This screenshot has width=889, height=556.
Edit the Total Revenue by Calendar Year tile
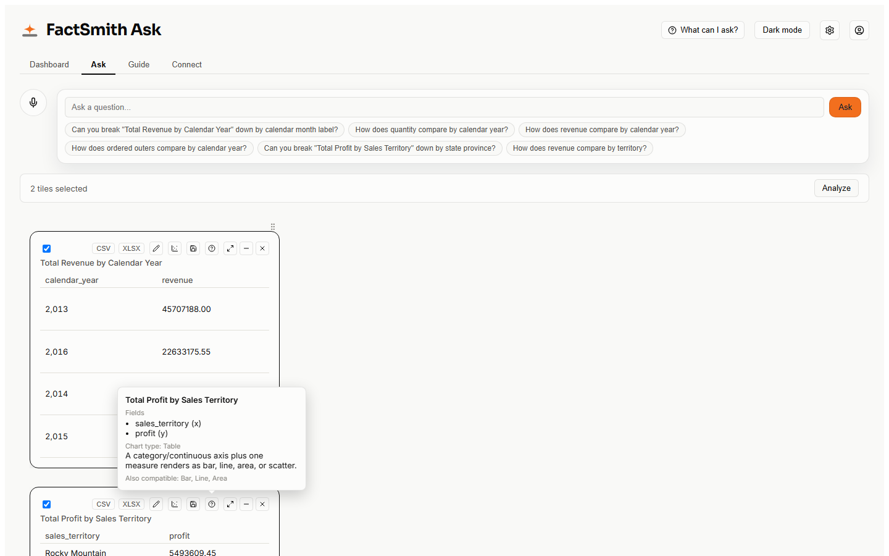tap(156, 248)
